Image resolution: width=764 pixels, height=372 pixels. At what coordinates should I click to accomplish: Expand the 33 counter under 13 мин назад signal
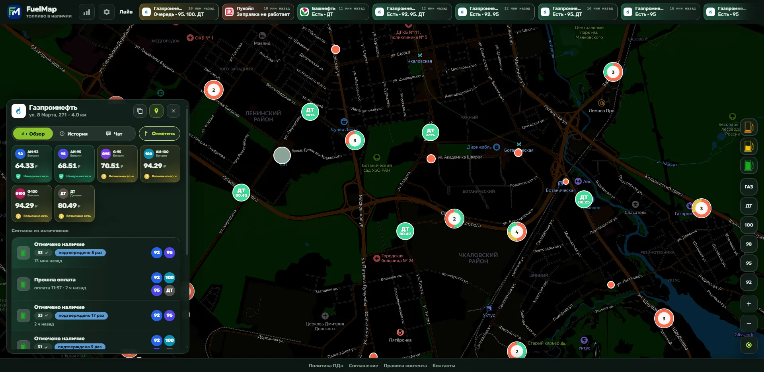tap(43, 253)
